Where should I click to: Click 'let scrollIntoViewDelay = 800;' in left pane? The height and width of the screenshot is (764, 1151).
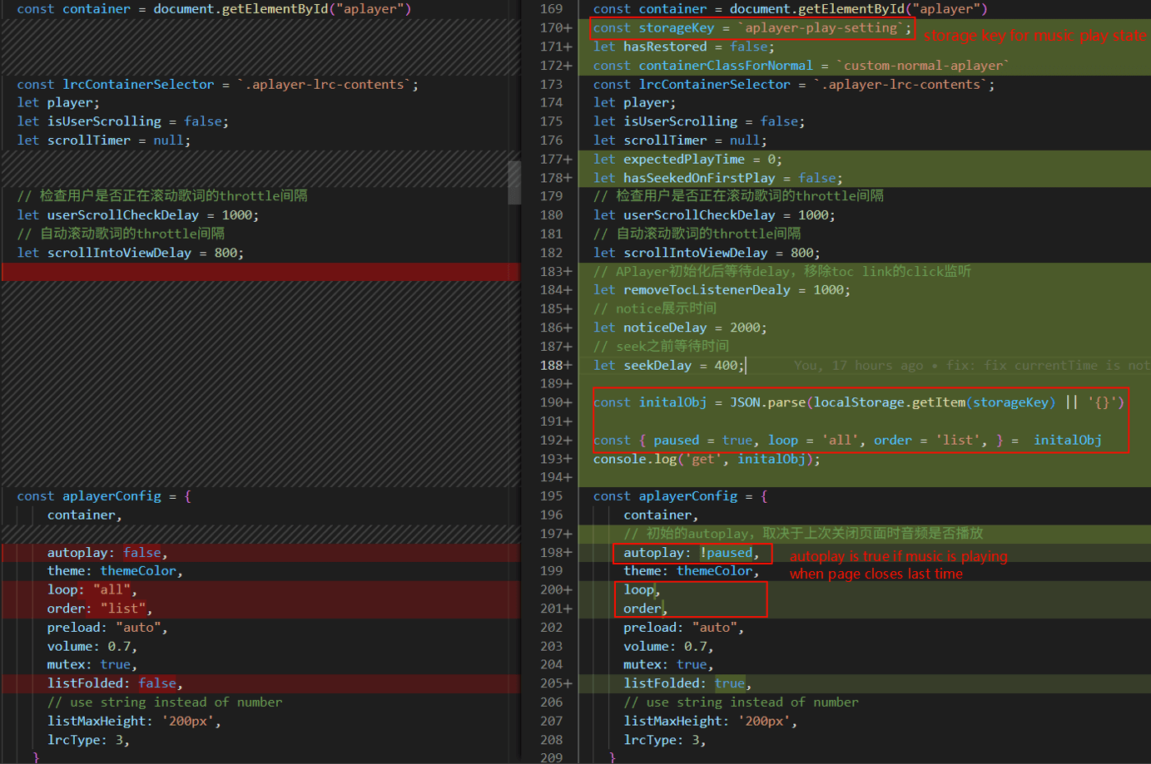point(131,253)
